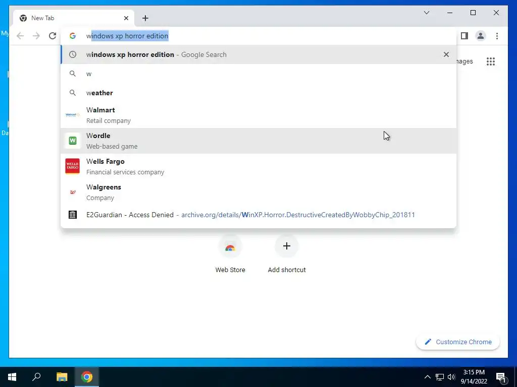Click the Chrome taskbar icon
Viewport: 517px width, 387px height.
(87, 377)
